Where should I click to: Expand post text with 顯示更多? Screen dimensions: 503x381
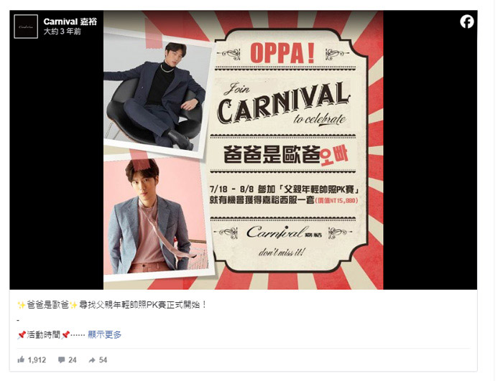pos(105,334)
